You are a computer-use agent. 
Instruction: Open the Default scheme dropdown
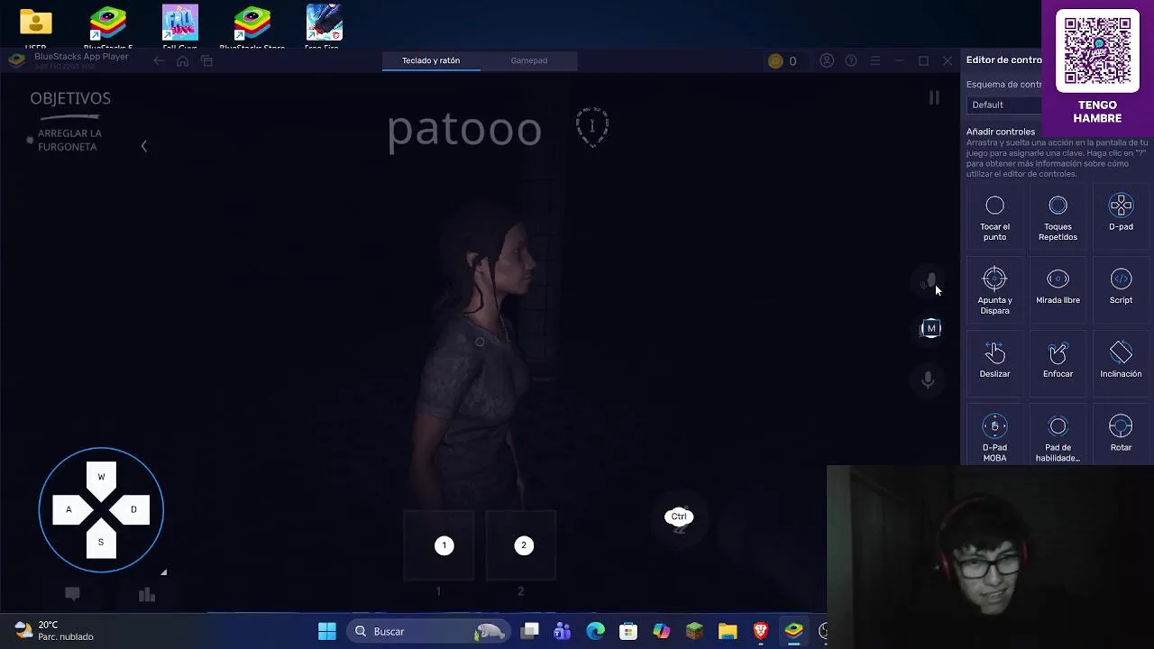click(1003, 105)
